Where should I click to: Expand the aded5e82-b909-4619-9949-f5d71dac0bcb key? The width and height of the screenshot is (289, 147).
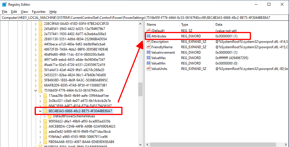pyautogui.click(x=40, y=132)
